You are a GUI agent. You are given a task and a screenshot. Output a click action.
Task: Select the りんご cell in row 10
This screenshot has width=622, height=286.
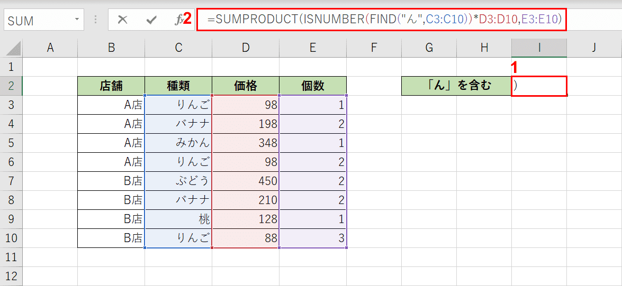pos(178,238)
